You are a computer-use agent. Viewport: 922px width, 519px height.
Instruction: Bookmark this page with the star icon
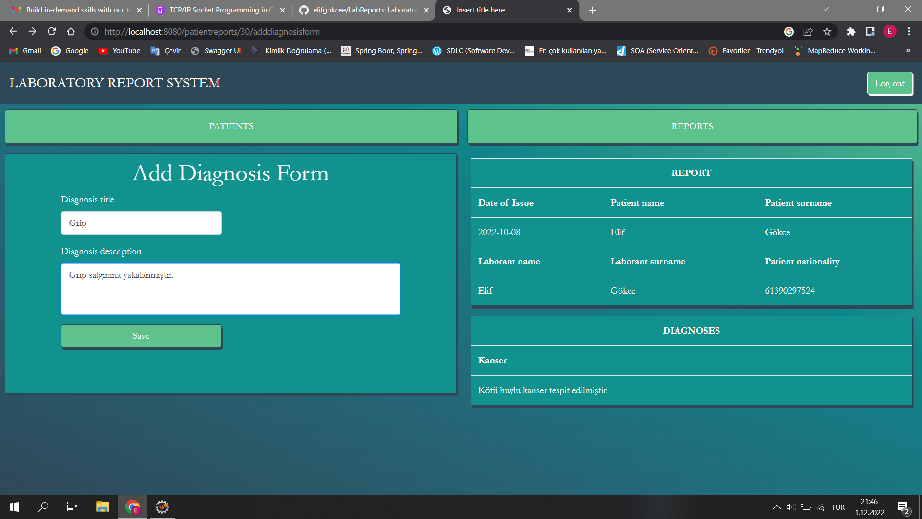[x=827, y=32]
